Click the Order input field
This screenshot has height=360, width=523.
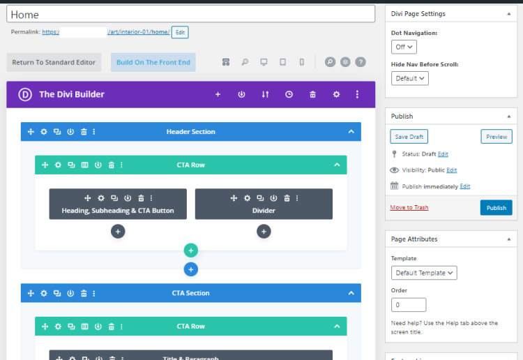[x=409, y=305]
